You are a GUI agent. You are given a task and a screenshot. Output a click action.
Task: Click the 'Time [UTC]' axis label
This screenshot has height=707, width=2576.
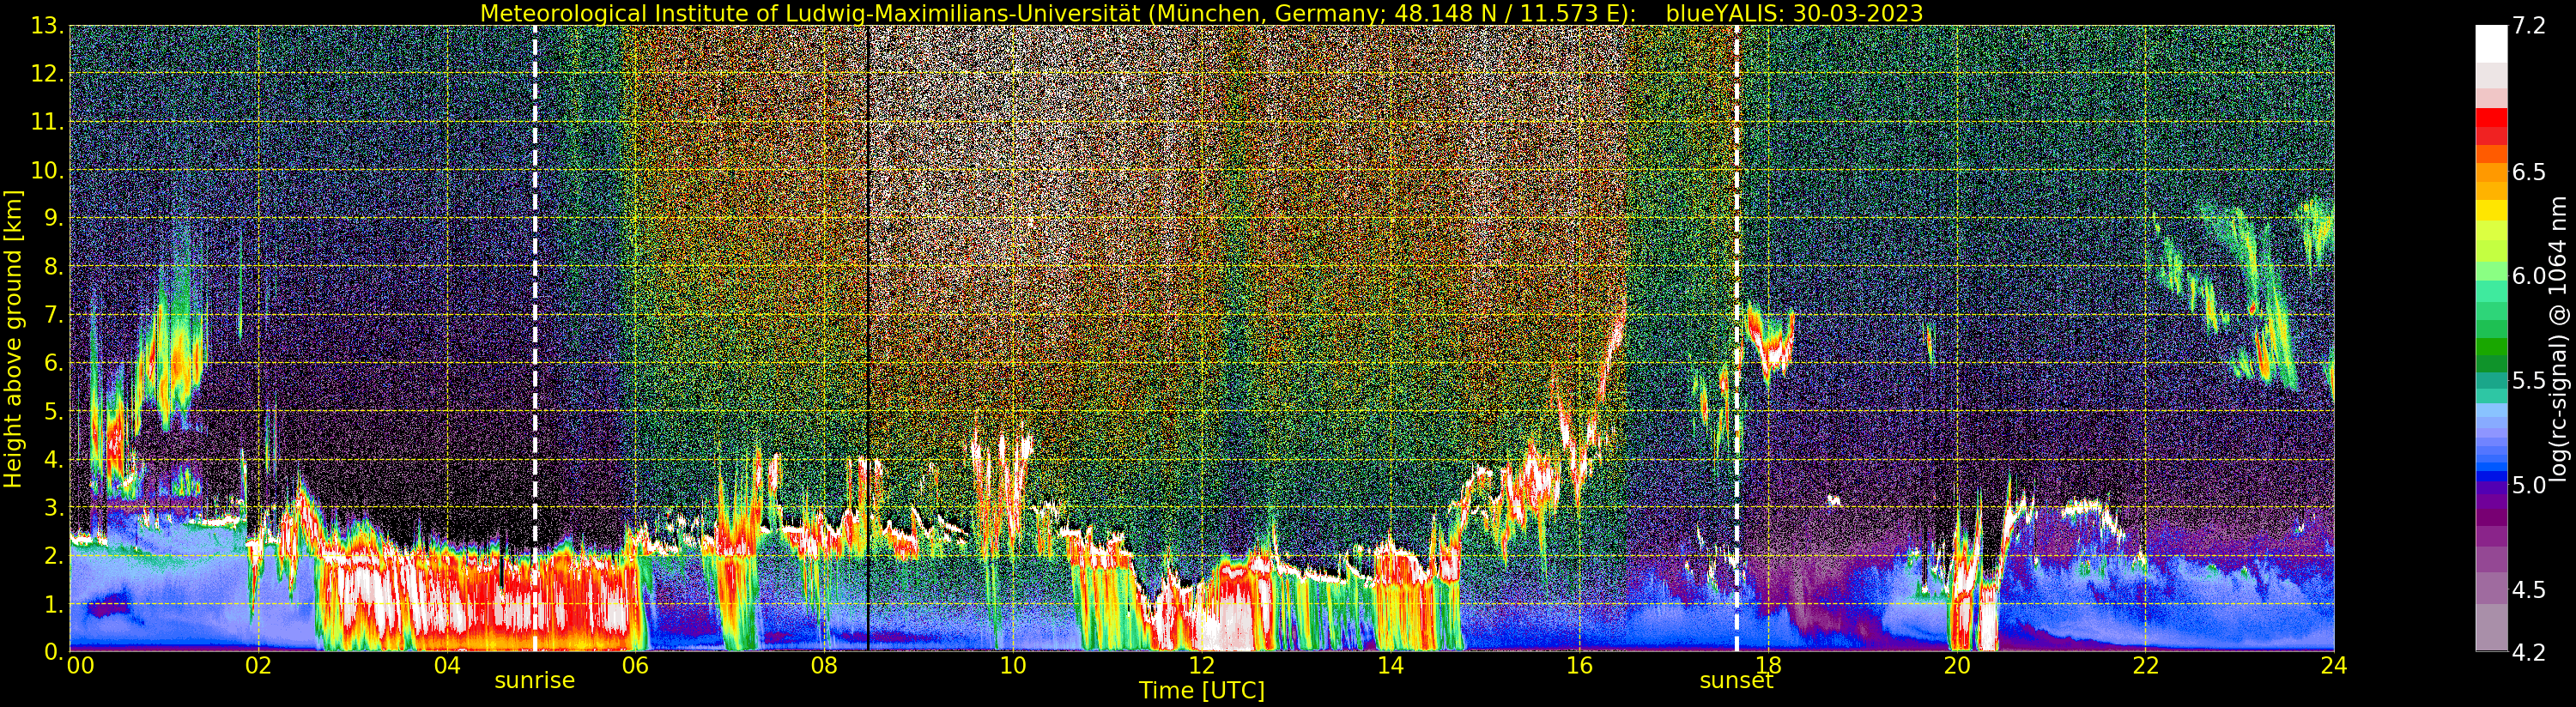(1202, 691)
